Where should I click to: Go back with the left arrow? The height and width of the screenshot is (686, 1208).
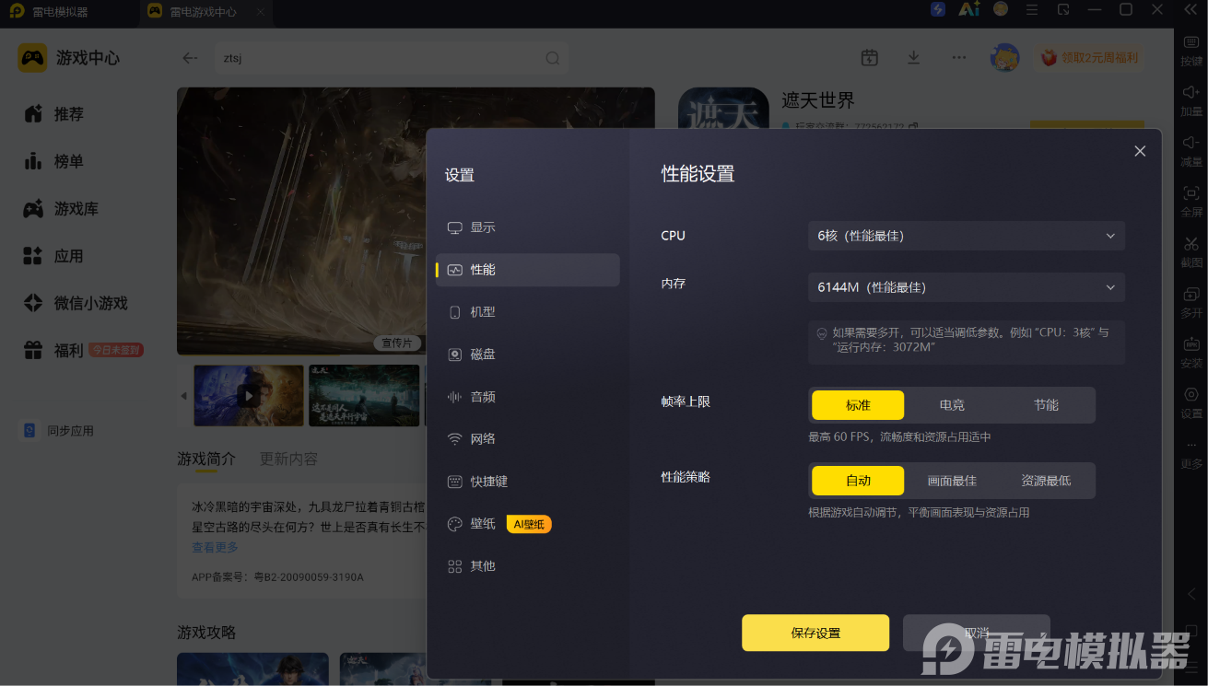[190, 58]
